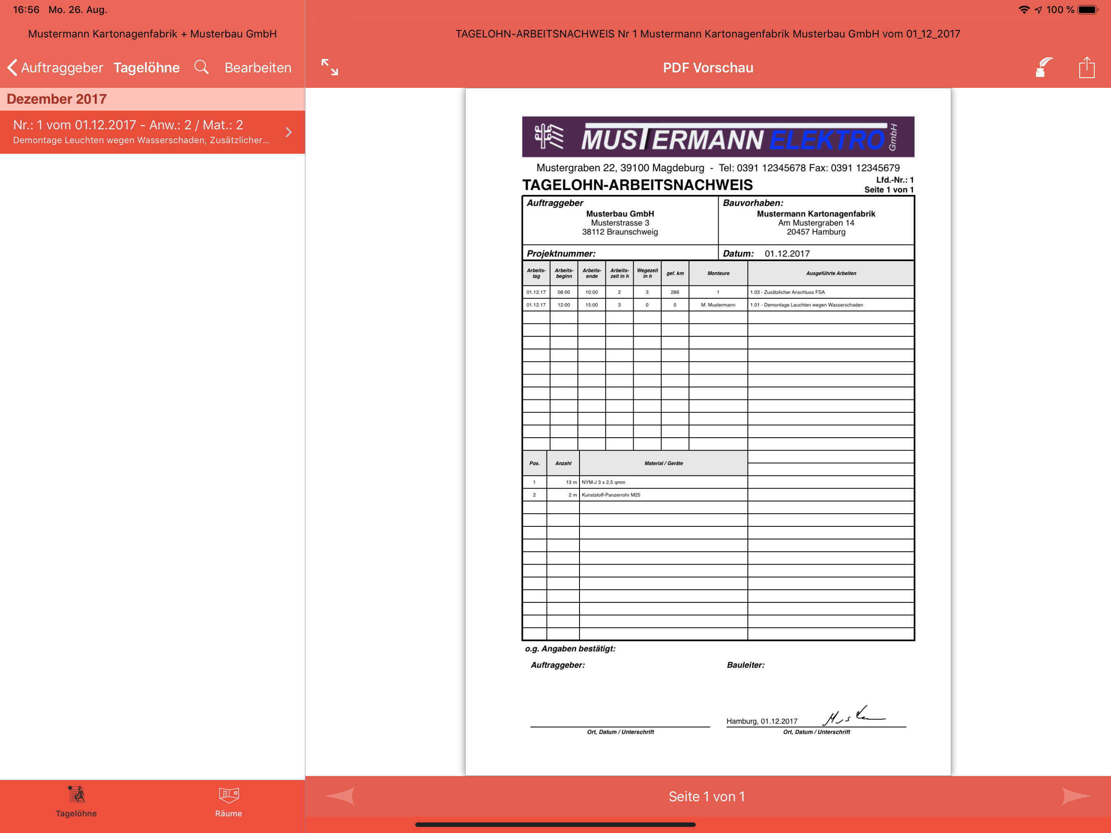Tap the PDF Vorschau title
The image size is (1111, 833).
pyautogui.click(x=708, y=68)
